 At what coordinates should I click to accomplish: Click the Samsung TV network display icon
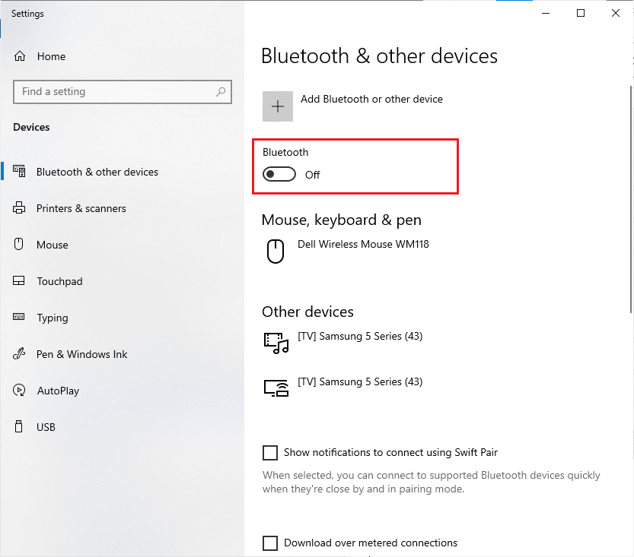[x=276, y=388]
